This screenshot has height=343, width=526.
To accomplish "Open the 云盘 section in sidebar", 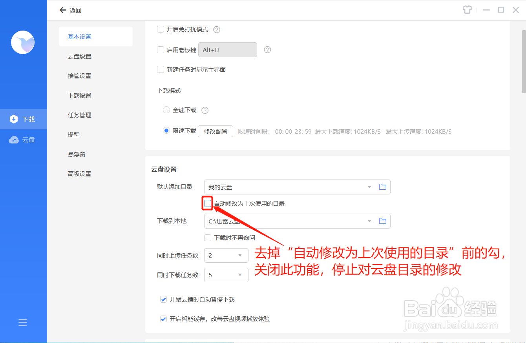I will pyautogui.click(x=24, y=140).
